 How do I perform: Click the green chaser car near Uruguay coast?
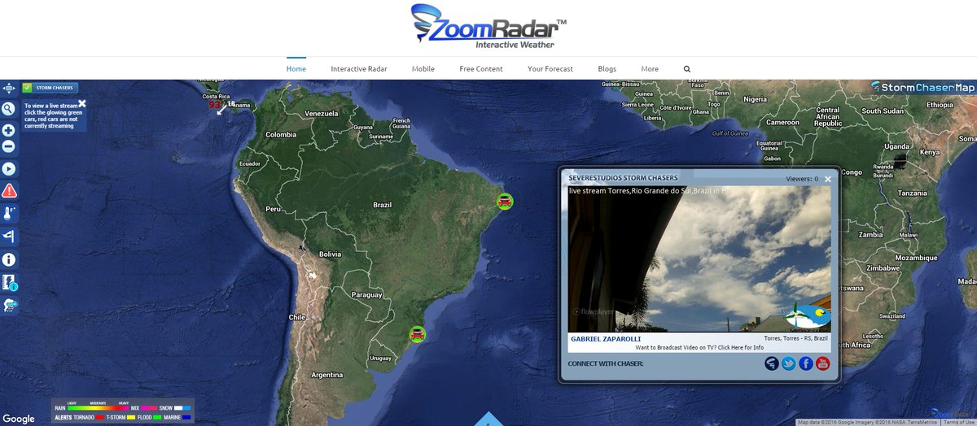pos(417,333)
